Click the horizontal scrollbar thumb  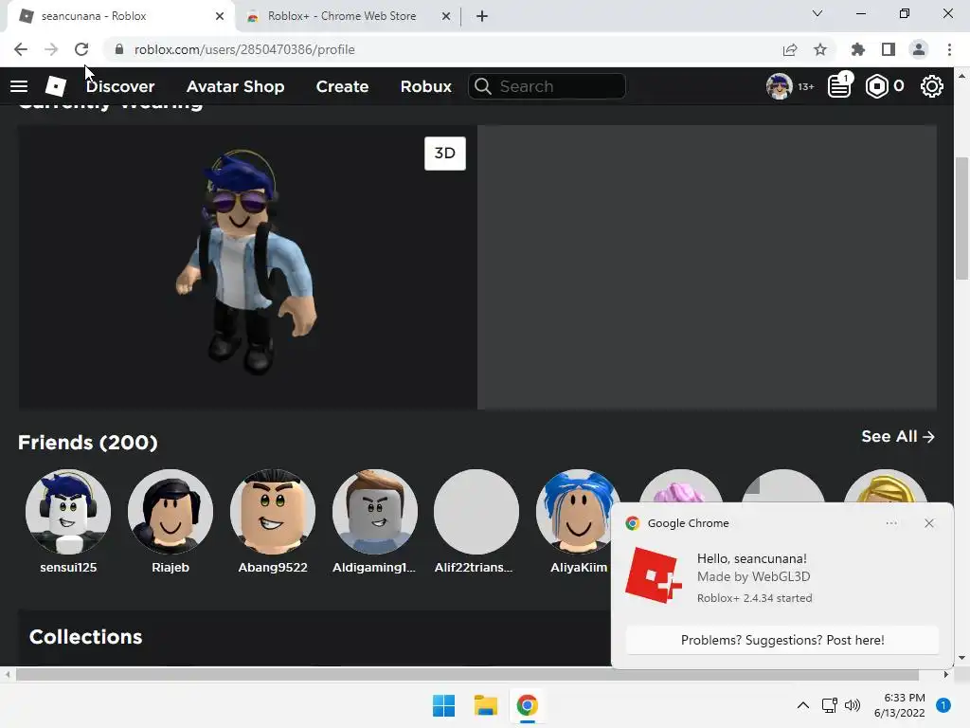[x=467, y=675]
